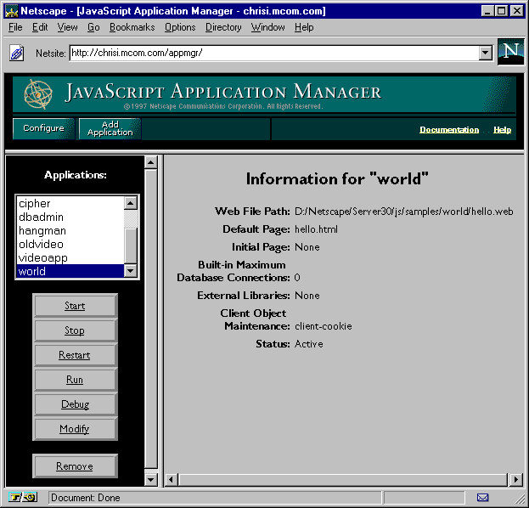This screenshot has width=529, height=508.
Task: Select hangman in the Applications list
Action: point(42,231)
